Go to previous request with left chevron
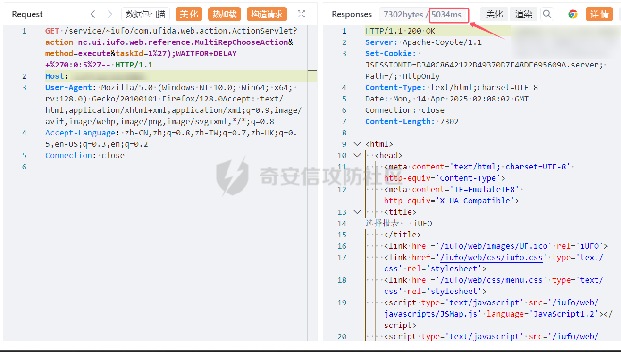The image size is (621, 352). pyautogui.click(x=93, y=14)
